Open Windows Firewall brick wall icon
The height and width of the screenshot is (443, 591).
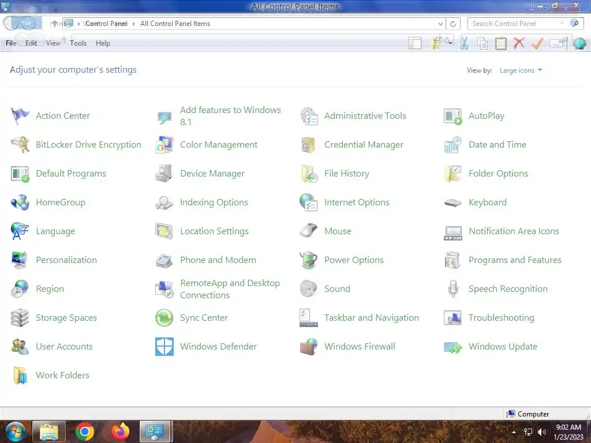click(309, 347)
